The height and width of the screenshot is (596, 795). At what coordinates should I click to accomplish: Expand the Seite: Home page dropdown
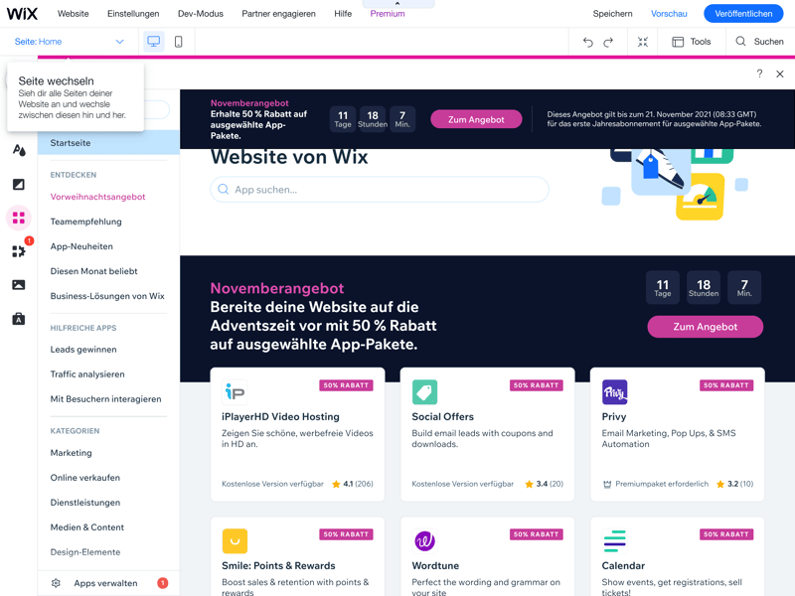[69, 42]
